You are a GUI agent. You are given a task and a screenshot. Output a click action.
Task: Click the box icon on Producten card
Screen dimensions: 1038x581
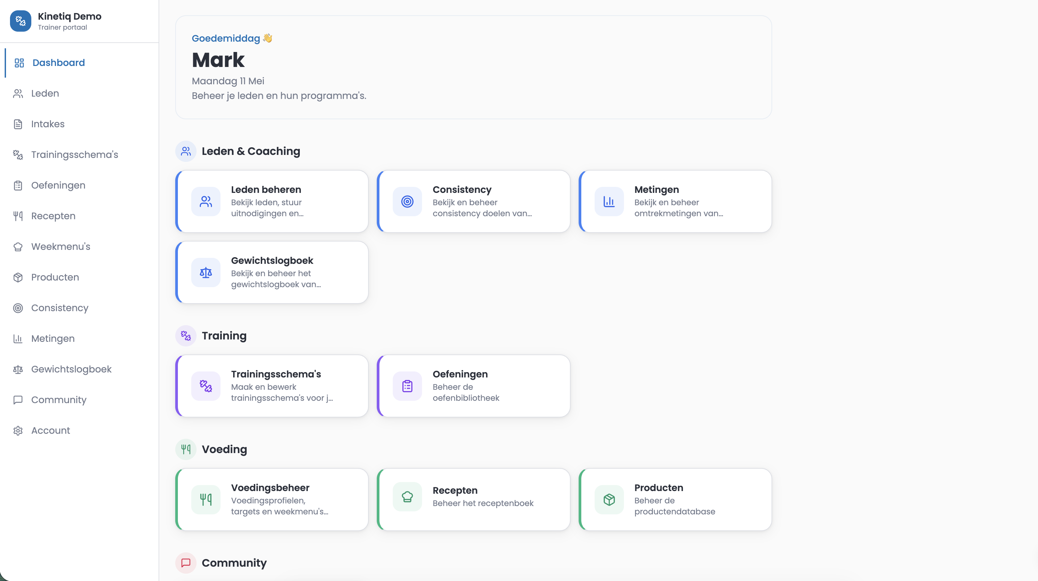click(x=609, y=500)
